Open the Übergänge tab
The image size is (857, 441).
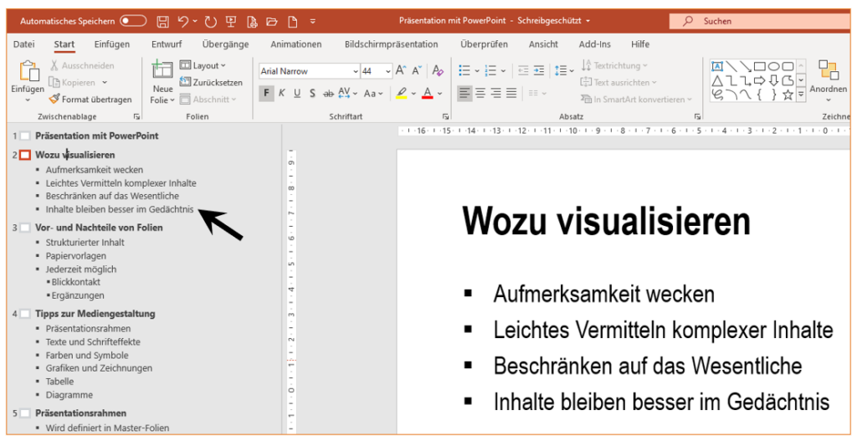click(225, 44)
